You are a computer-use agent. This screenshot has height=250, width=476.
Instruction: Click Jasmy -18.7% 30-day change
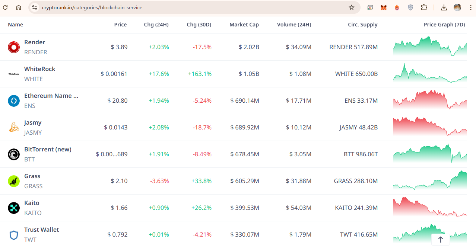202,128
